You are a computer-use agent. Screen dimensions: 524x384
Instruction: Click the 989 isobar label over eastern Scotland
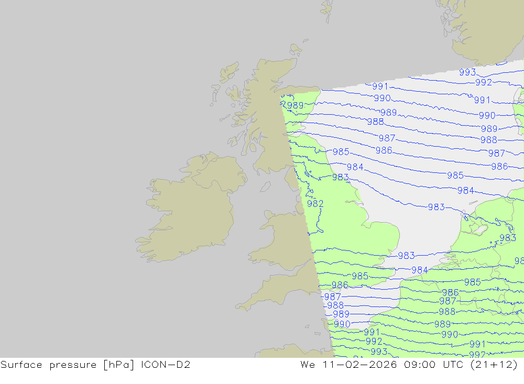coord(296,105)
